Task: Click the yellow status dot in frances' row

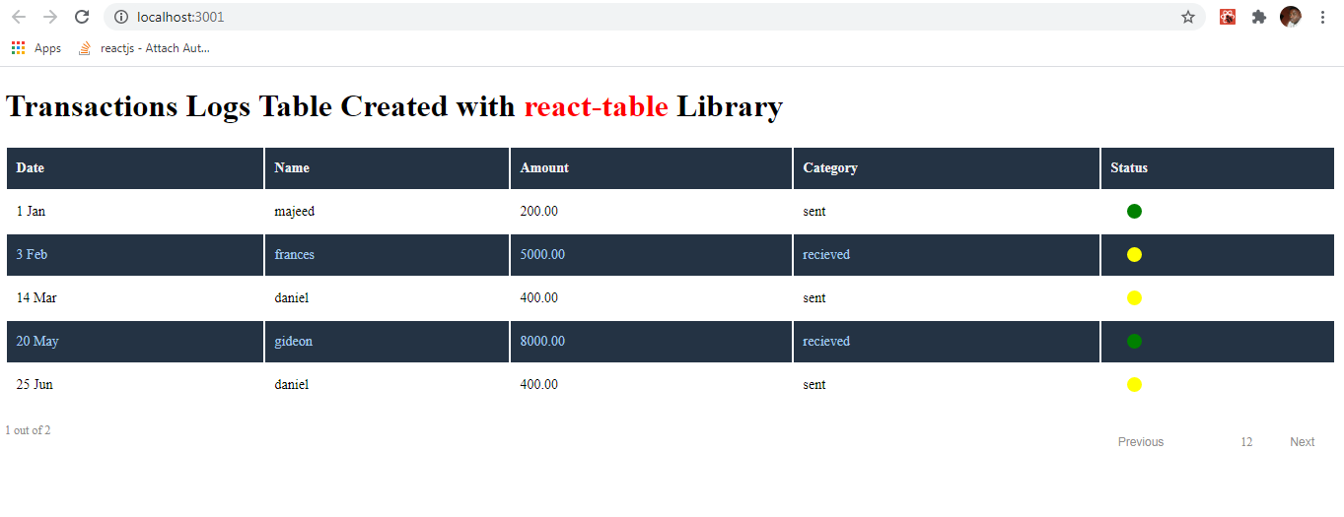Action: (x=1134, y=254)
